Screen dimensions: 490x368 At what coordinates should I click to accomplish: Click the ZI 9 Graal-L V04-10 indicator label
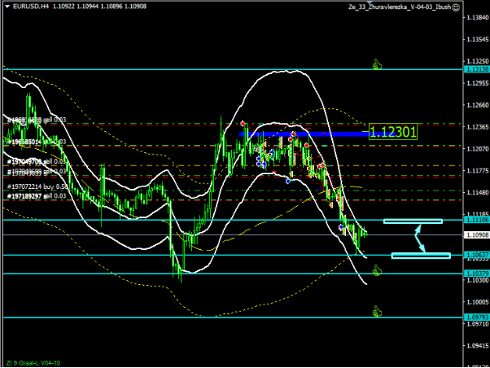(x=31, y=362)
